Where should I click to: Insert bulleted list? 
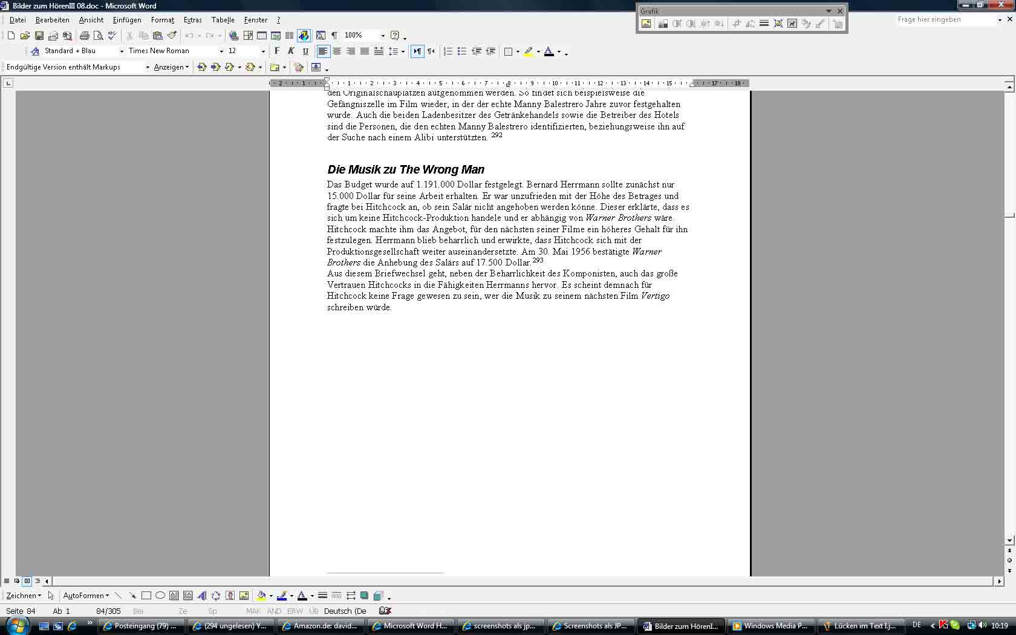pos(462,51)
